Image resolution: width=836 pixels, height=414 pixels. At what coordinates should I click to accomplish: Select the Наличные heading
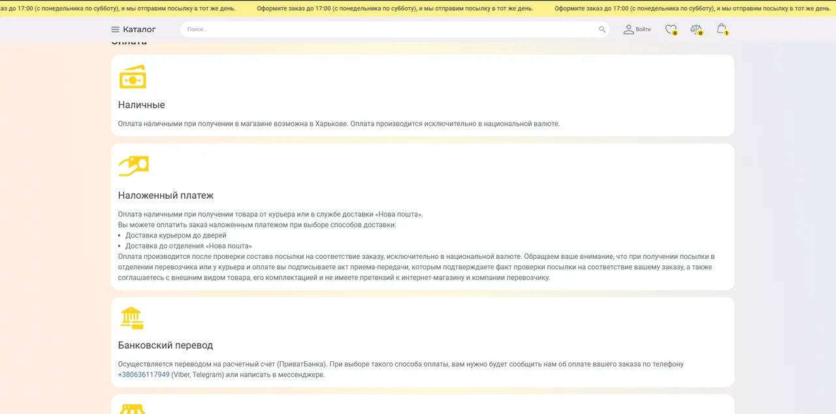tap(141, 105)
